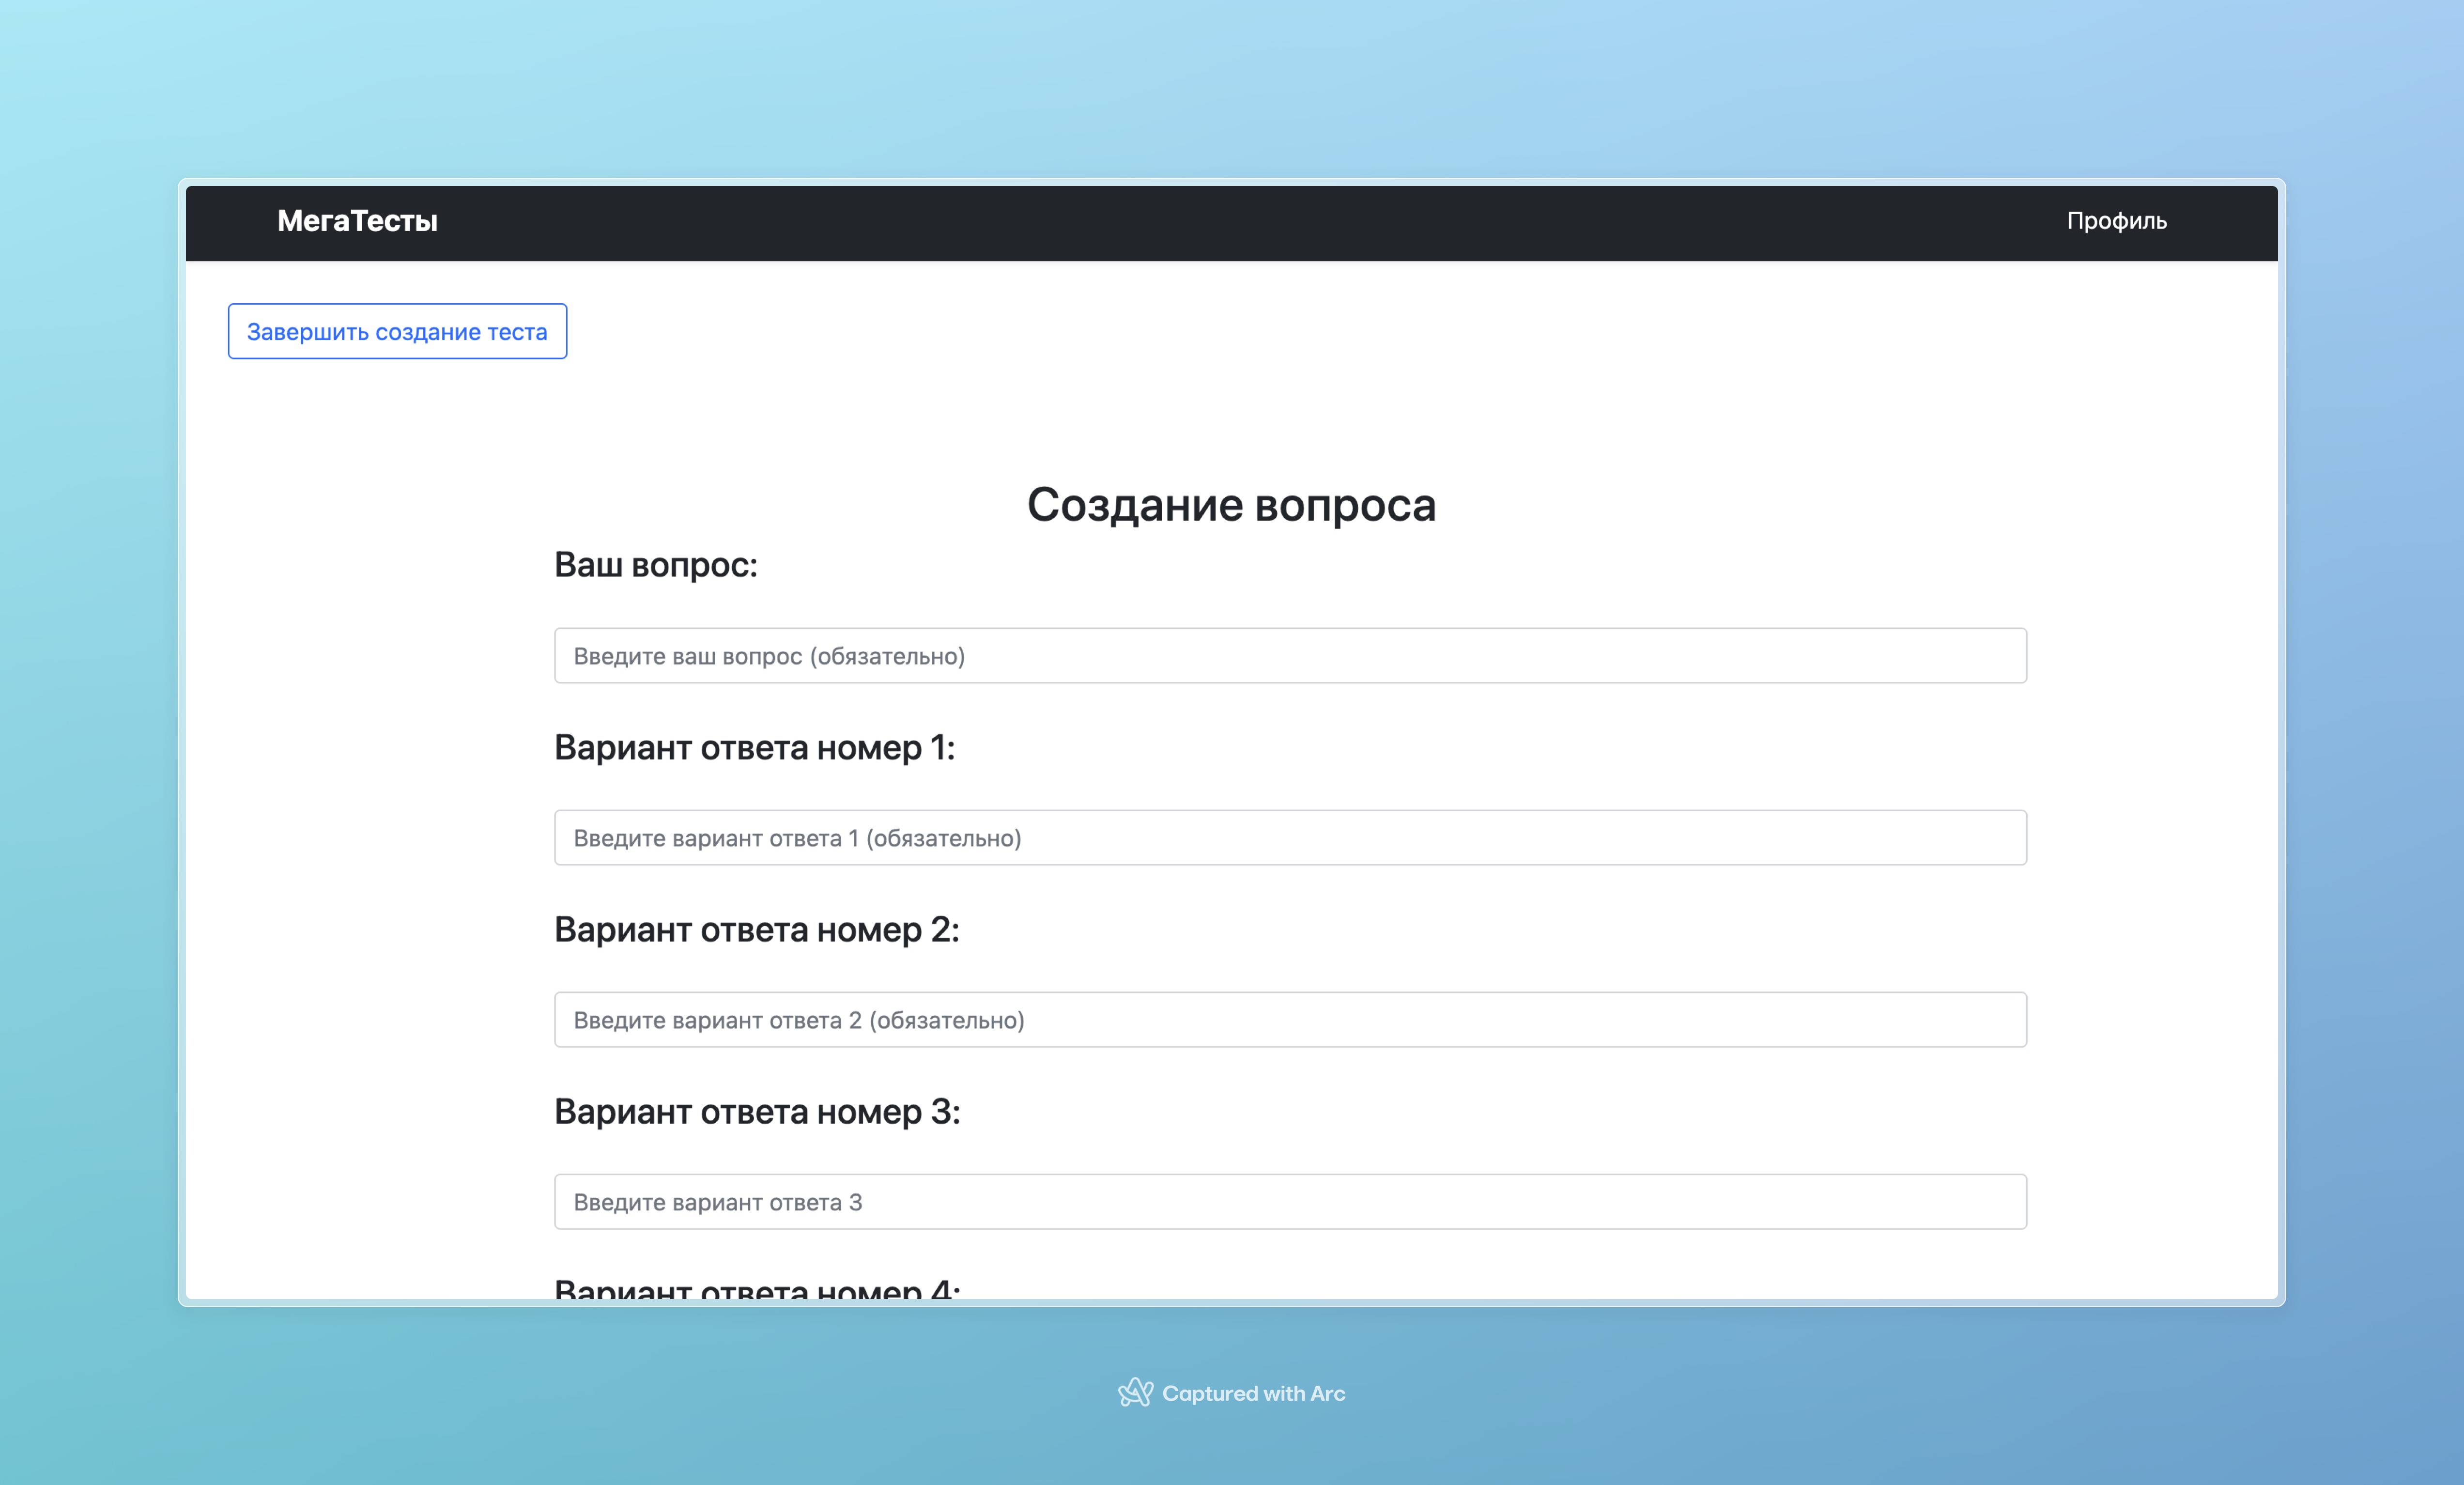
Task: Click empty white space right of form
Action: click(x=2150, y=850)
